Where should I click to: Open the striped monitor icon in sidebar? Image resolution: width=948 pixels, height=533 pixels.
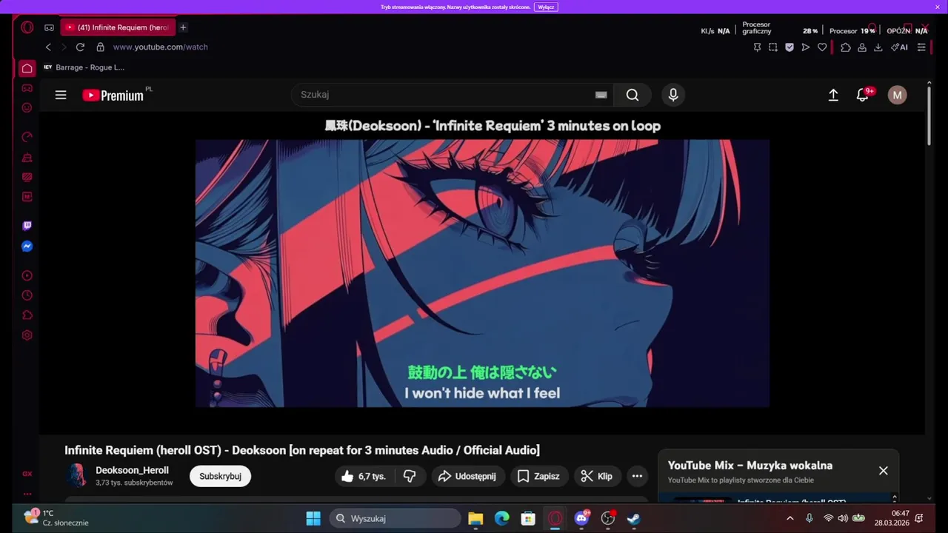click(x=27, y=177)
